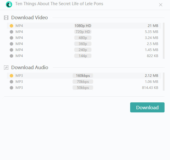Click the 720p HD quality badge
Viewport: 170px width, 160px height.
tap(83, 32)
